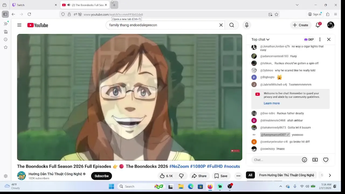The width and height of the screenshot is (345, 194).
Task: Send a heart reaction in chat
Action: click(x=326, y=160)
